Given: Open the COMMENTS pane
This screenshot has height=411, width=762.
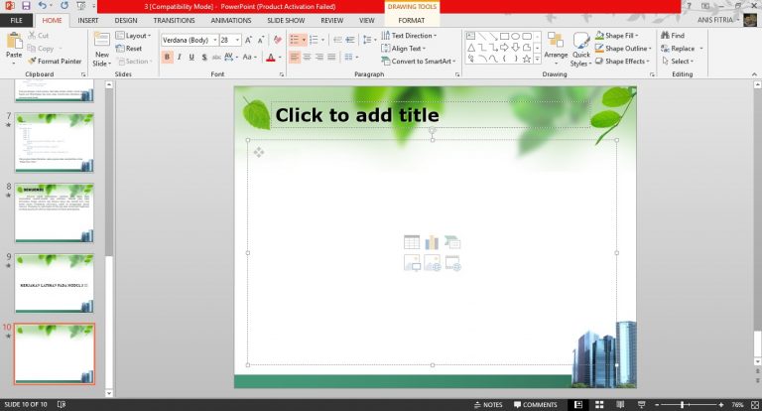Looking at the screenshot, I should [x=536, y=405].
